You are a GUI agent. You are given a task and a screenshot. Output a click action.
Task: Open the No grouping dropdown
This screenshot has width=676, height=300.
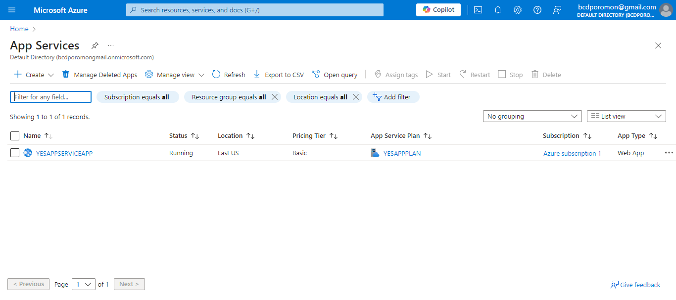tap(532, 116)
